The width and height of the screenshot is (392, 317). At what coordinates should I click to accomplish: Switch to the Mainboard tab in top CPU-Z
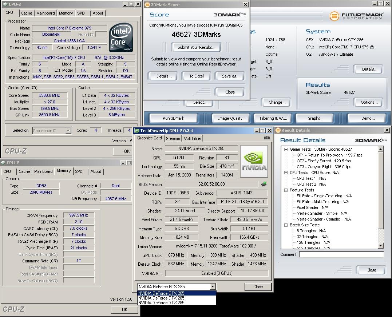45,13
